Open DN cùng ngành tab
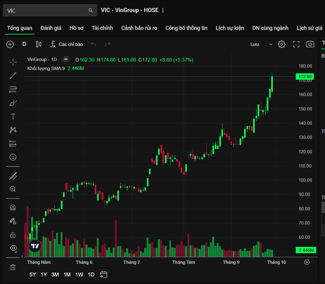Image resolution: width=325 pixels, height=284 pixels. point(270,28)
